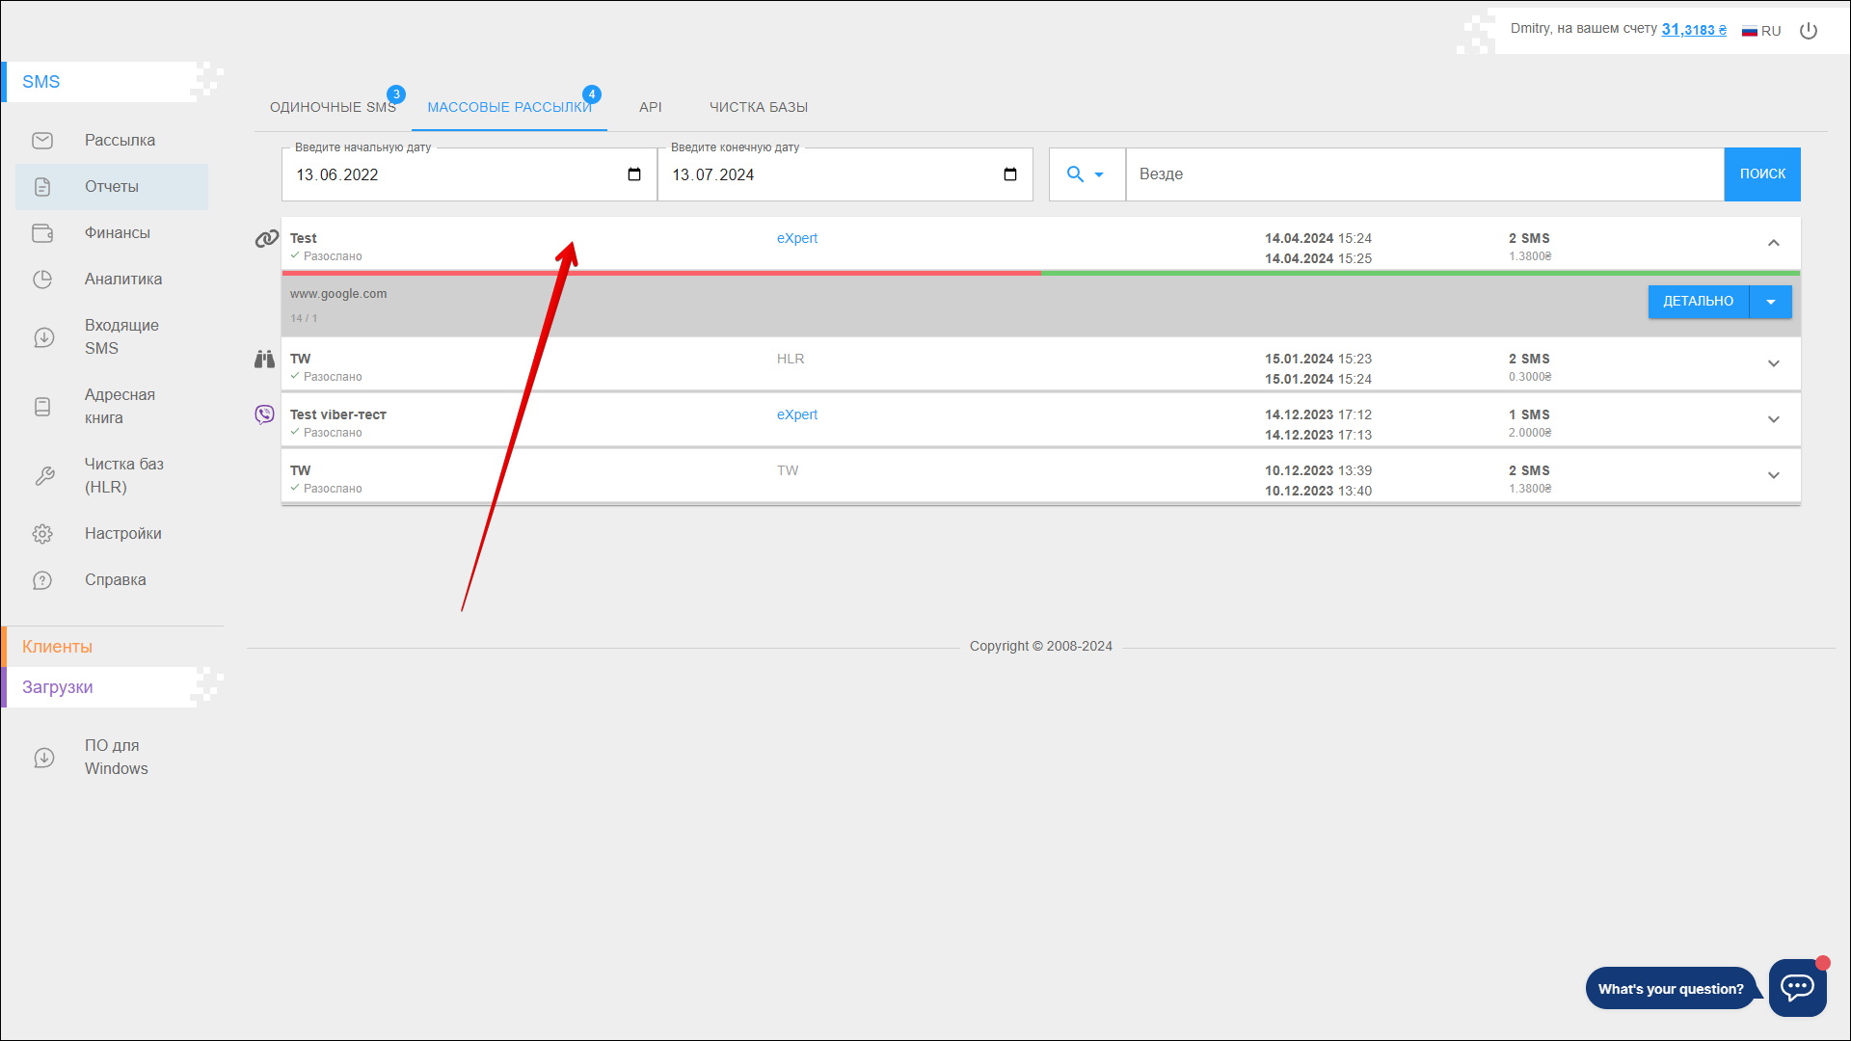This screenshot has height=1041, width=1851.
Task: Collapse the Test campaign row chevron
Action: tap(1773, 243)
